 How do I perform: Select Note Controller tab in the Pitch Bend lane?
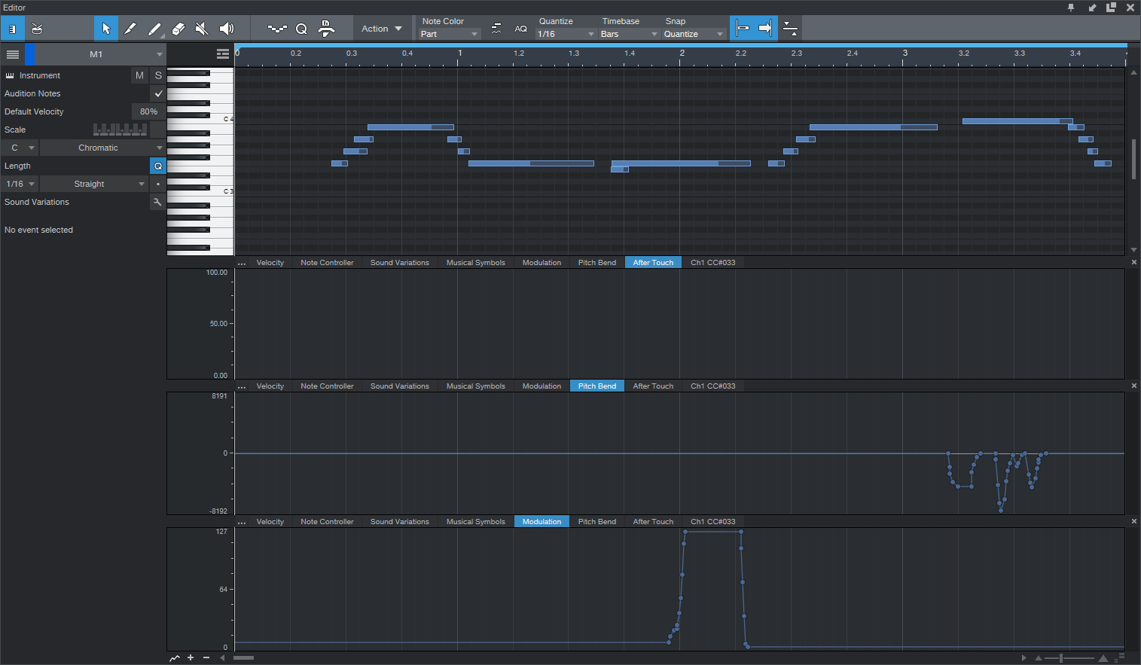(x=327, y=386)
